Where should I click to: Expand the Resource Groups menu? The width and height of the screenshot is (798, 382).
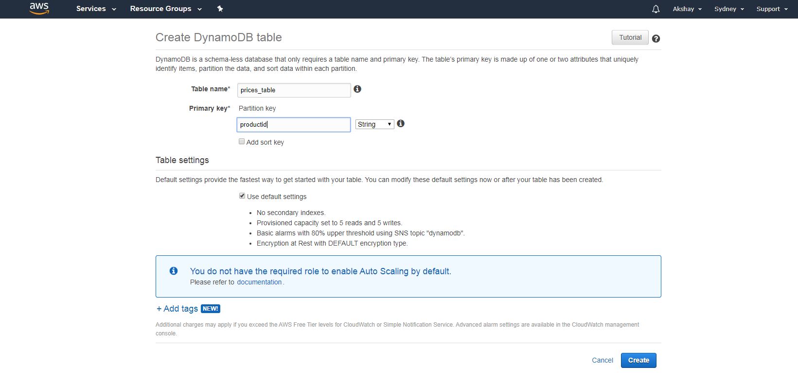[x=166, y=9]
